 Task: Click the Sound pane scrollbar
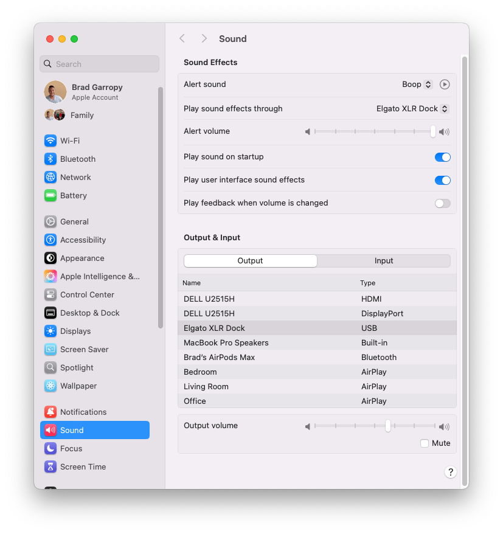(x=464, y=271)
